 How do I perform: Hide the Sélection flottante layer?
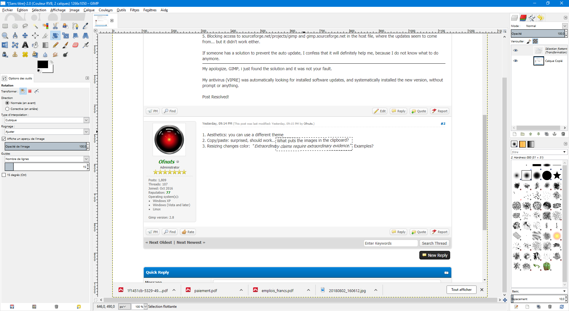(x=516, y=50)
